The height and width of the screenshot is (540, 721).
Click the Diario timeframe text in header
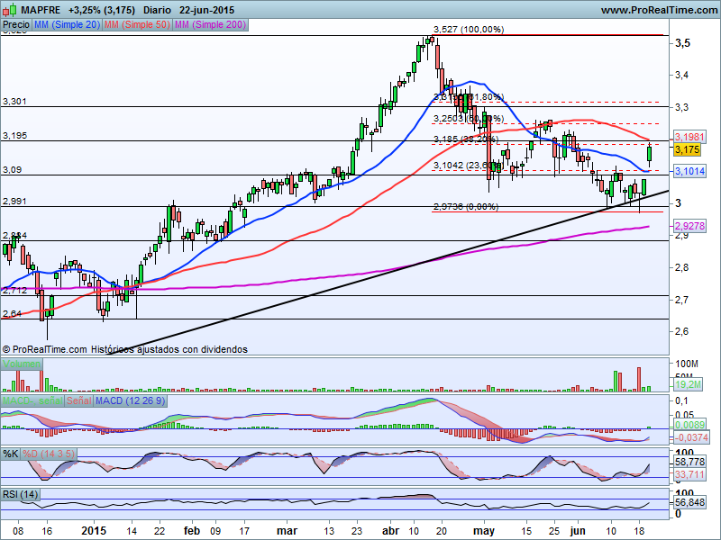(x=157, y=10)
